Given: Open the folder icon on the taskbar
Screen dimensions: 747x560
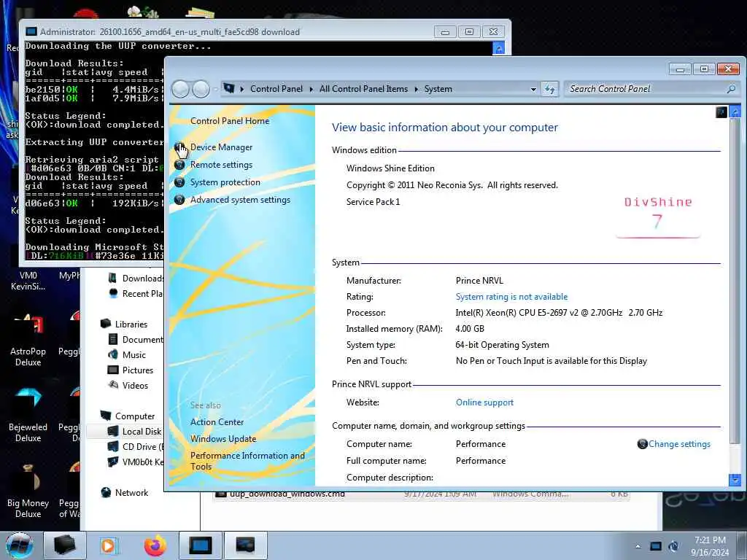Looking at the screenshot, I should [x=65, y=545].
